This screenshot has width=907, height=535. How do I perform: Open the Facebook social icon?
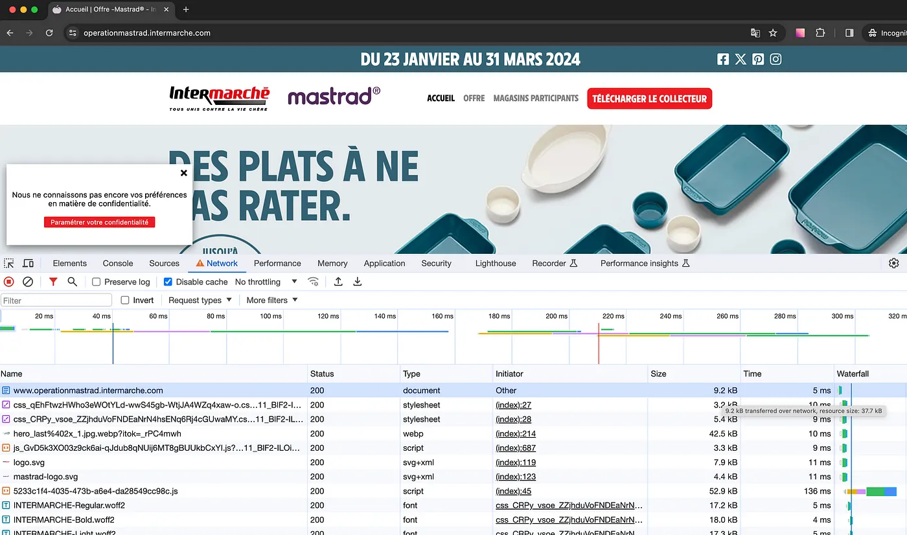723,60
